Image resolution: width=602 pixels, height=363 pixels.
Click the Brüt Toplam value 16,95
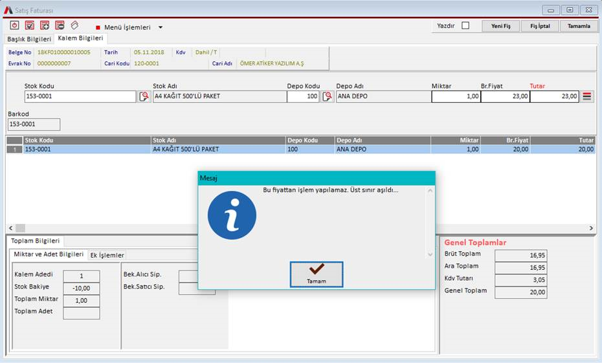tap(520, 256)
